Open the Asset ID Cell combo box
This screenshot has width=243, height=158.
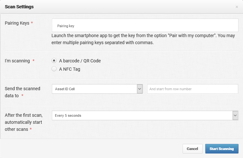coord(97,89)
